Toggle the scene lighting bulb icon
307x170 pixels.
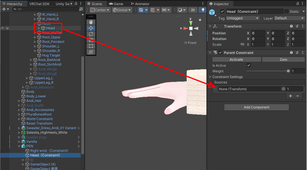[203, 10]
